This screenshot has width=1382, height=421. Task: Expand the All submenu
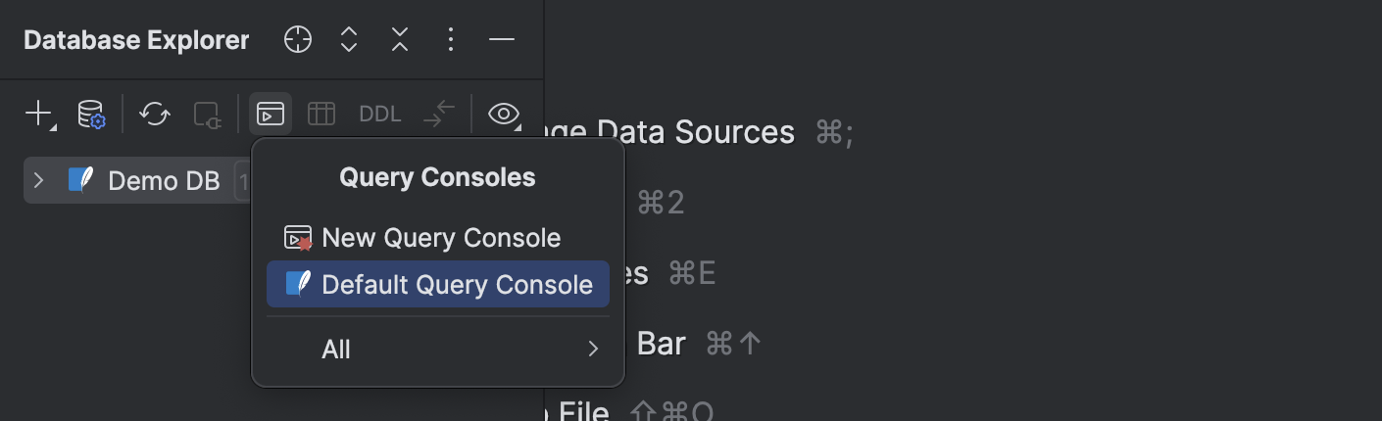point(438,350)
